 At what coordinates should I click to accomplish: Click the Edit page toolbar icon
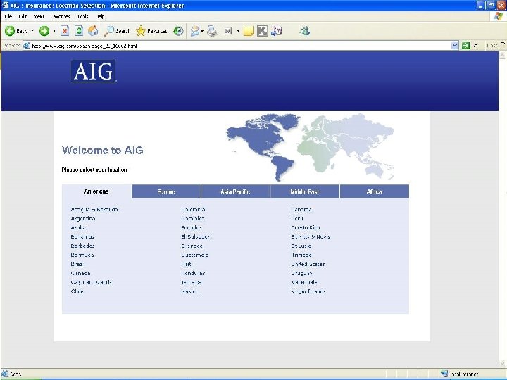[228, 31]
